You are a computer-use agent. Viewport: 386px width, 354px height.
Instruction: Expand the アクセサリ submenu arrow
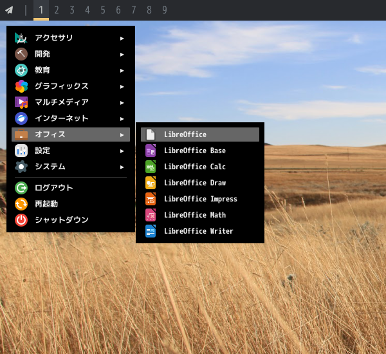click(x=122, y=39)
